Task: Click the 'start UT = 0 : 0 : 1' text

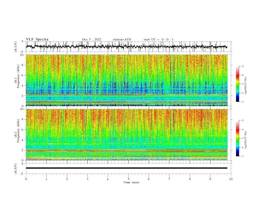Action: point(159,39)
